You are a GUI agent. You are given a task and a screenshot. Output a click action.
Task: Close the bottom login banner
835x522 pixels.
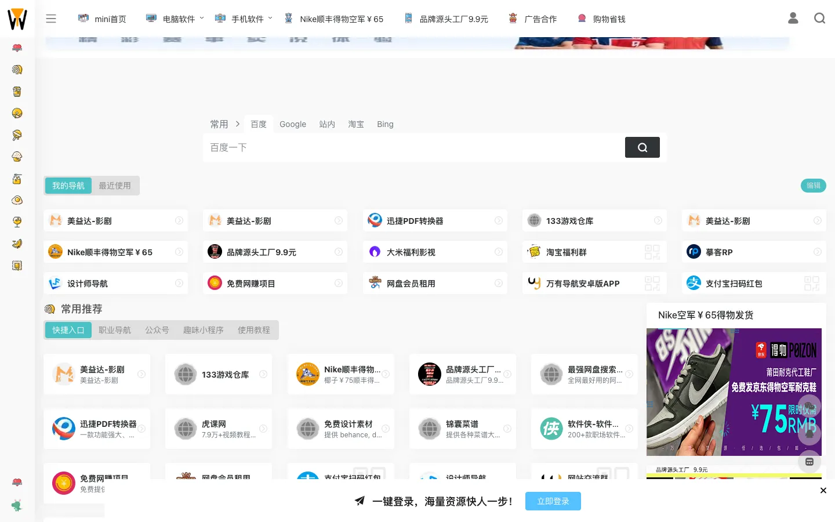823,491
